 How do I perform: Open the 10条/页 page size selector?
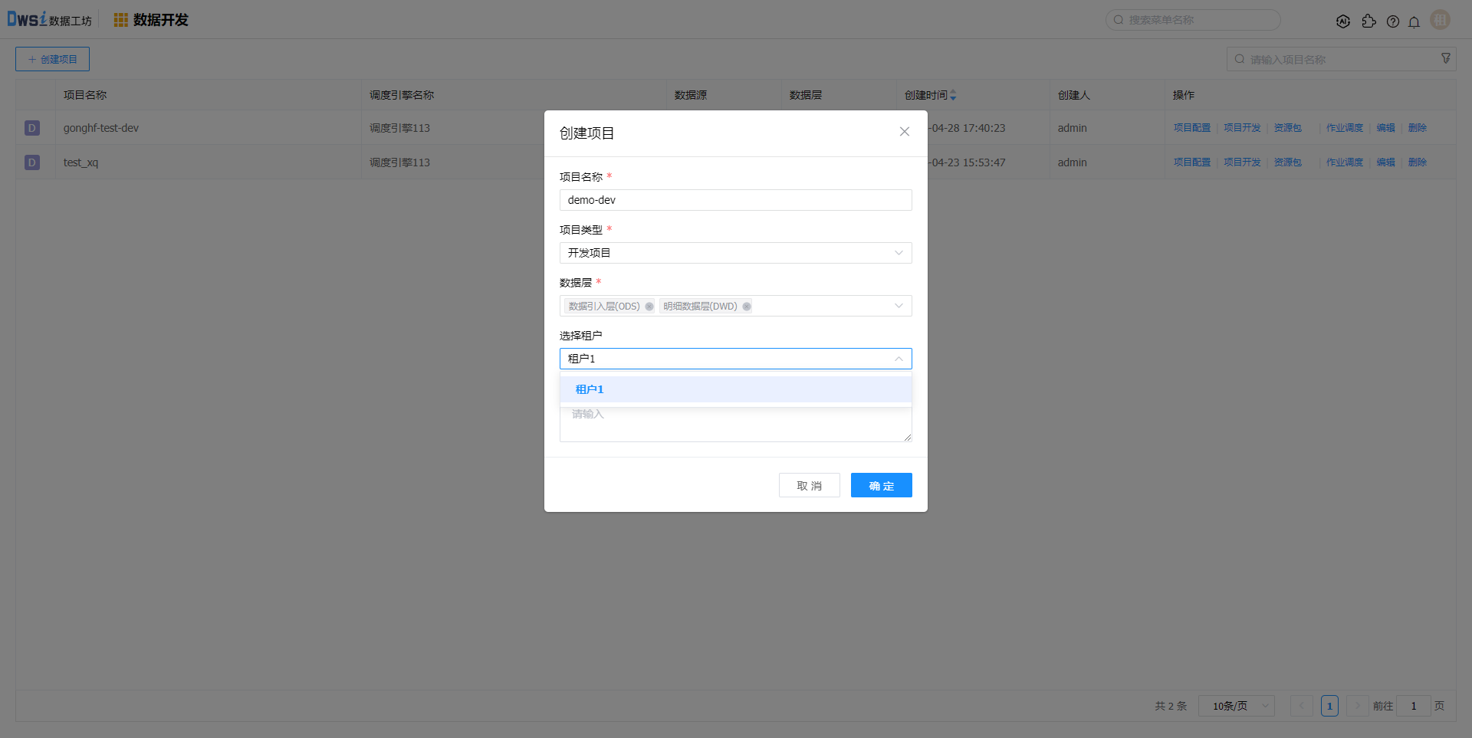pyautogui.click(x=1236, y=706)
